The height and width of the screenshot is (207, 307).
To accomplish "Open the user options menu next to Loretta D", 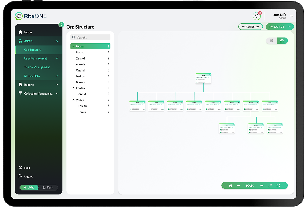I will 291,16.
